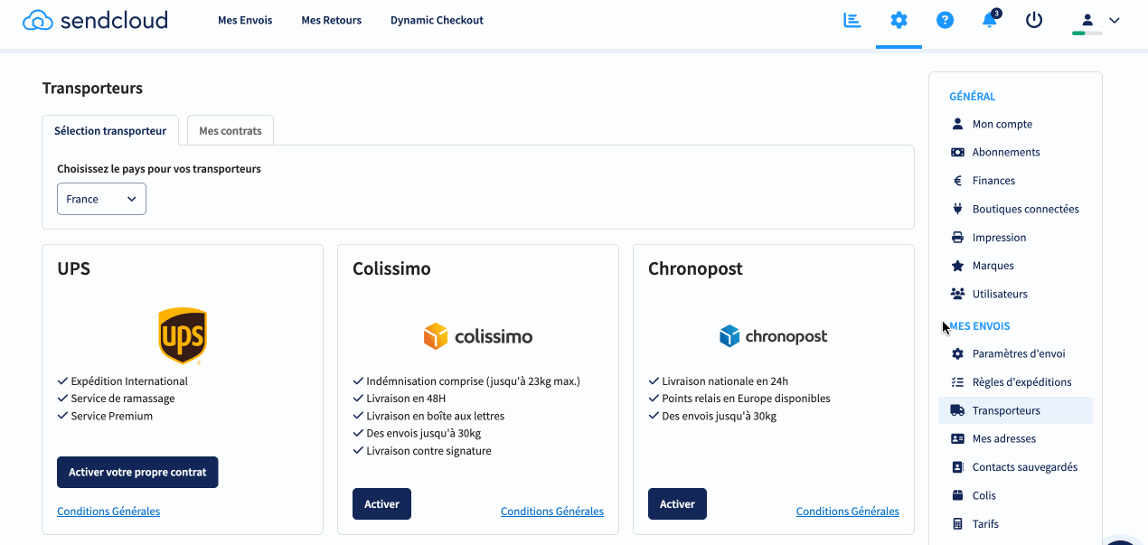Click the MES ENVOIS section header
This screenshot has height=545, width=1148.
980,325
